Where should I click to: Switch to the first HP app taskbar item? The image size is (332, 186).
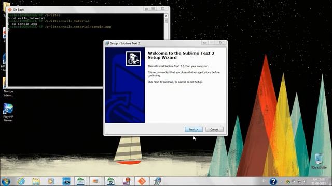coord(80,181)
